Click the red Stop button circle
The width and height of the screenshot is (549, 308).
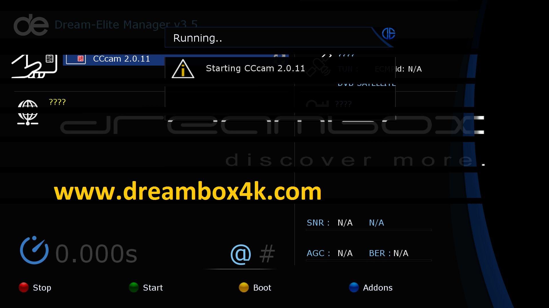coord(24,287)
